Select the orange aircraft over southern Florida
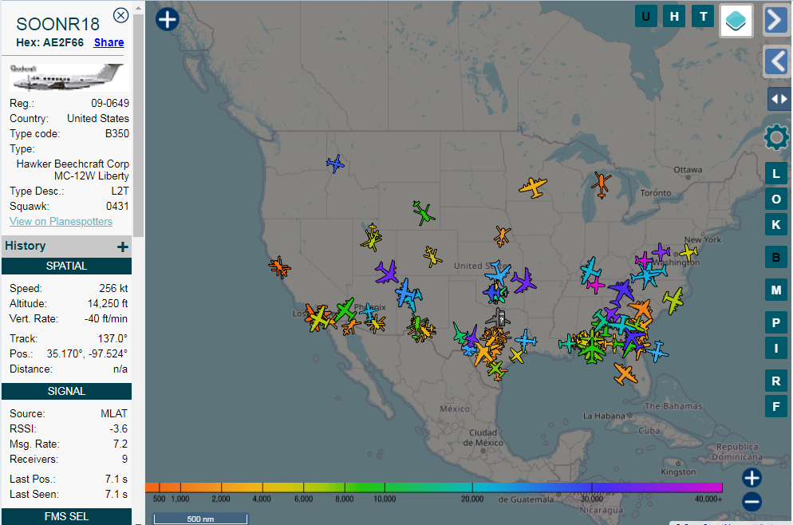 pos(625,374)
